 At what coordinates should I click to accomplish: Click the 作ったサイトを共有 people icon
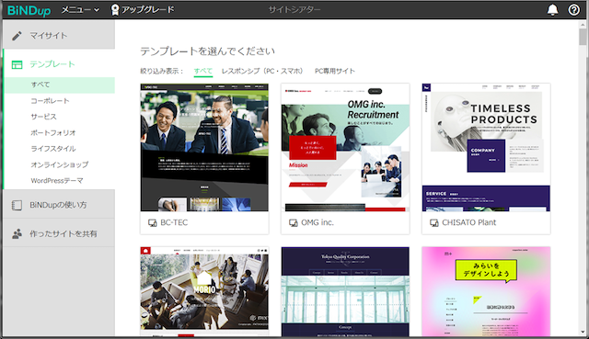coord(17,233)
